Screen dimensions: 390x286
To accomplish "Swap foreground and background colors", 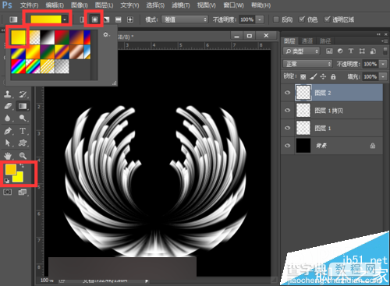I will coord(22,165).
